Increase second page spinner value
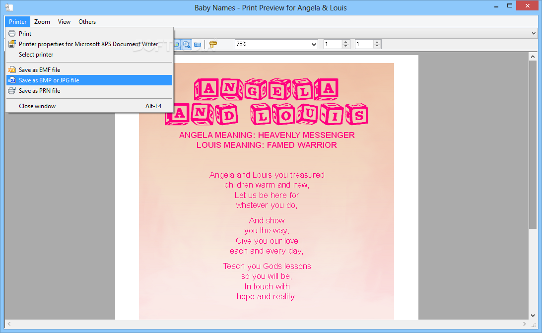 coord(377,42)
